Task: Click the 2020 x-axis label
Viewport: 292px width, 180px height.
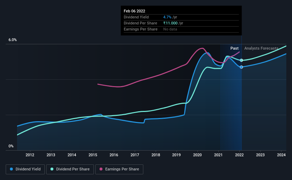Action: pyautogui.click(x=197, y=155)
